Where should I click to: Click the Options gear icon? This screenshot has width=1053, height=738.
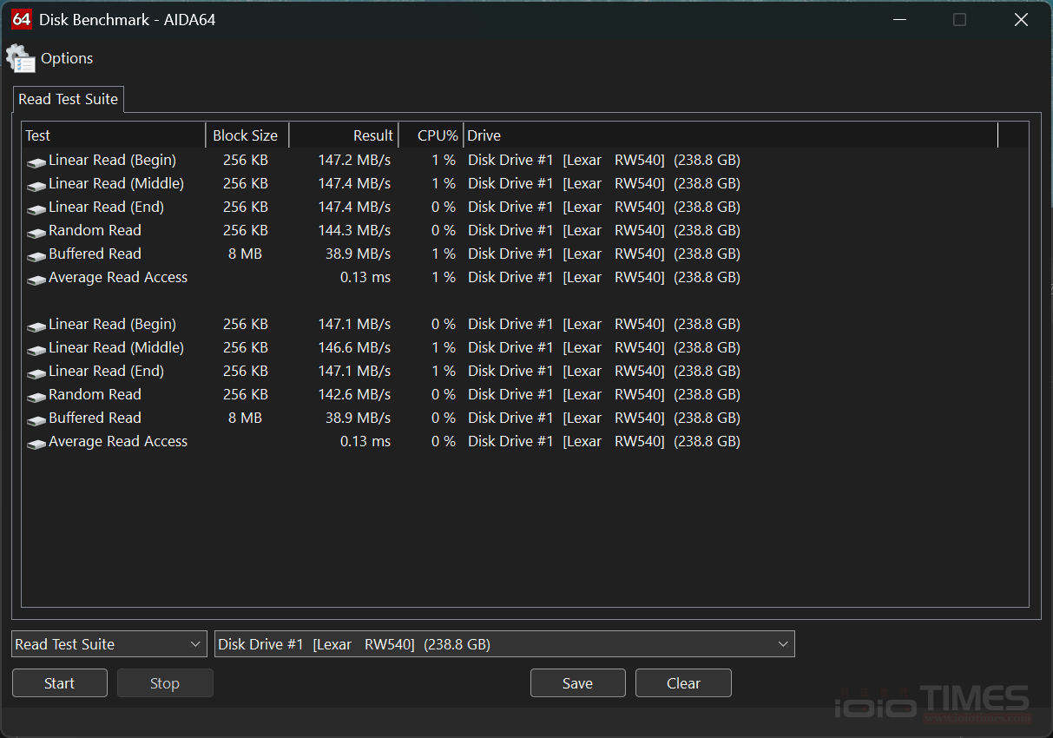[20, 58]
